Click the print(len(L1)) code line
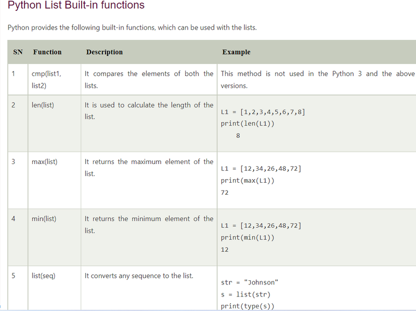Image resolution: width=416 pixels, height=311 pixels. 248,124
